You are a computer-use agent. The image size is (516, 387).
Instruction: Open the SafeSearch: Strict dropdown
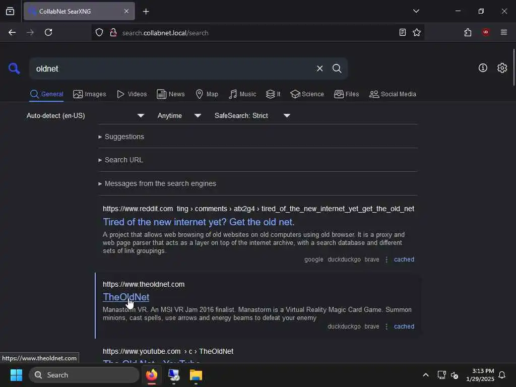coord(252,115)
